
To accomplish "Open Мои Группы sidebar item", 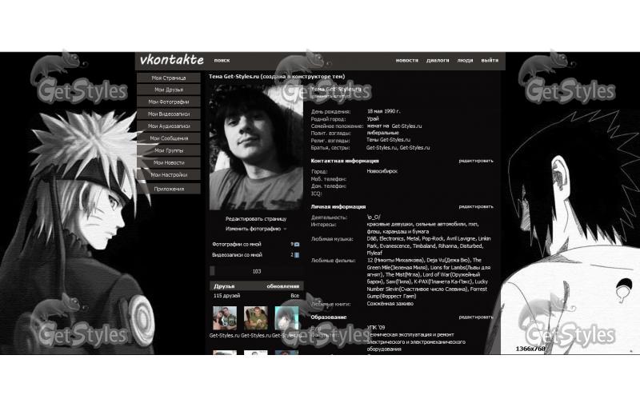I will coord(169,150).
